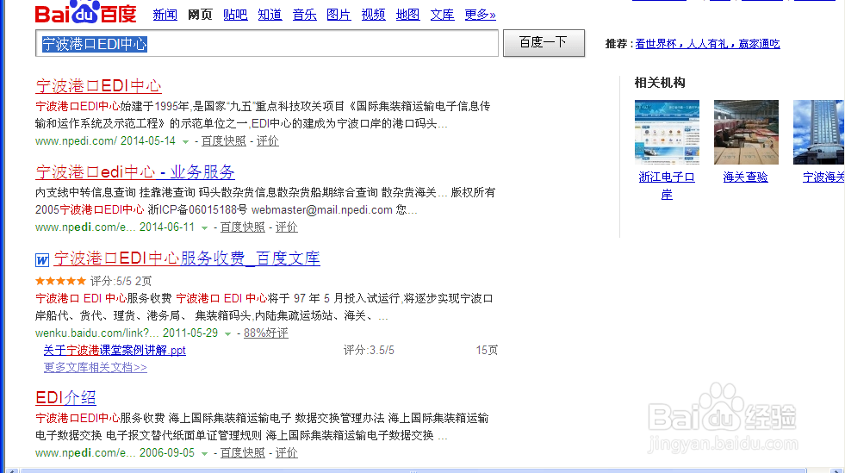Click the Baidu logo
Image resolution: width=845 pixels, height=473 pixels.
click(x=85, y=12)
